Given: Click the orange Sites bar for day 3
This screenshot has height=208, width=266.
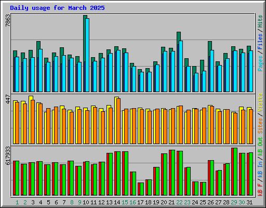Looking at the screenshot, I should click(33, 122).
